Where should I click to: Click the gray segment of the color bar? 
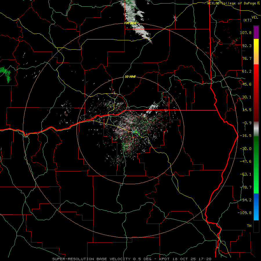256,129
